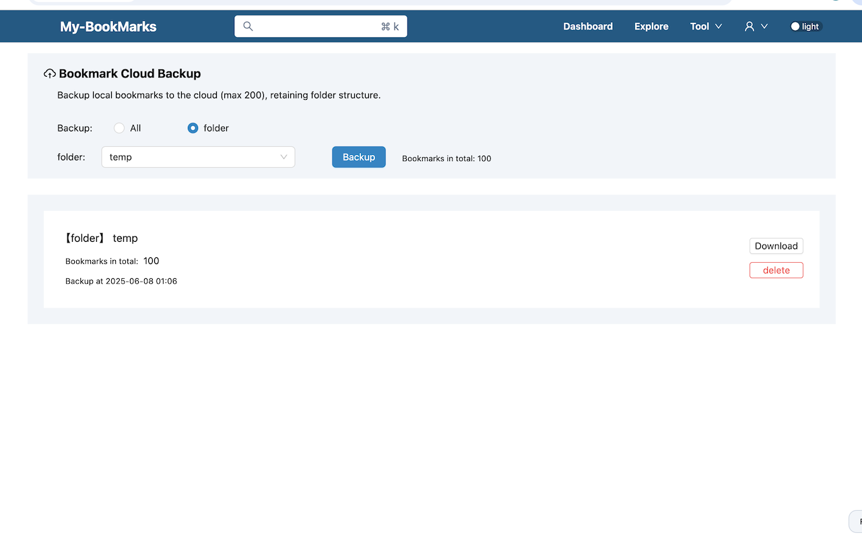This screenshot has width=862, height=539.
Task: Click the My-BookMarks logo
Action: coord(108,27)
